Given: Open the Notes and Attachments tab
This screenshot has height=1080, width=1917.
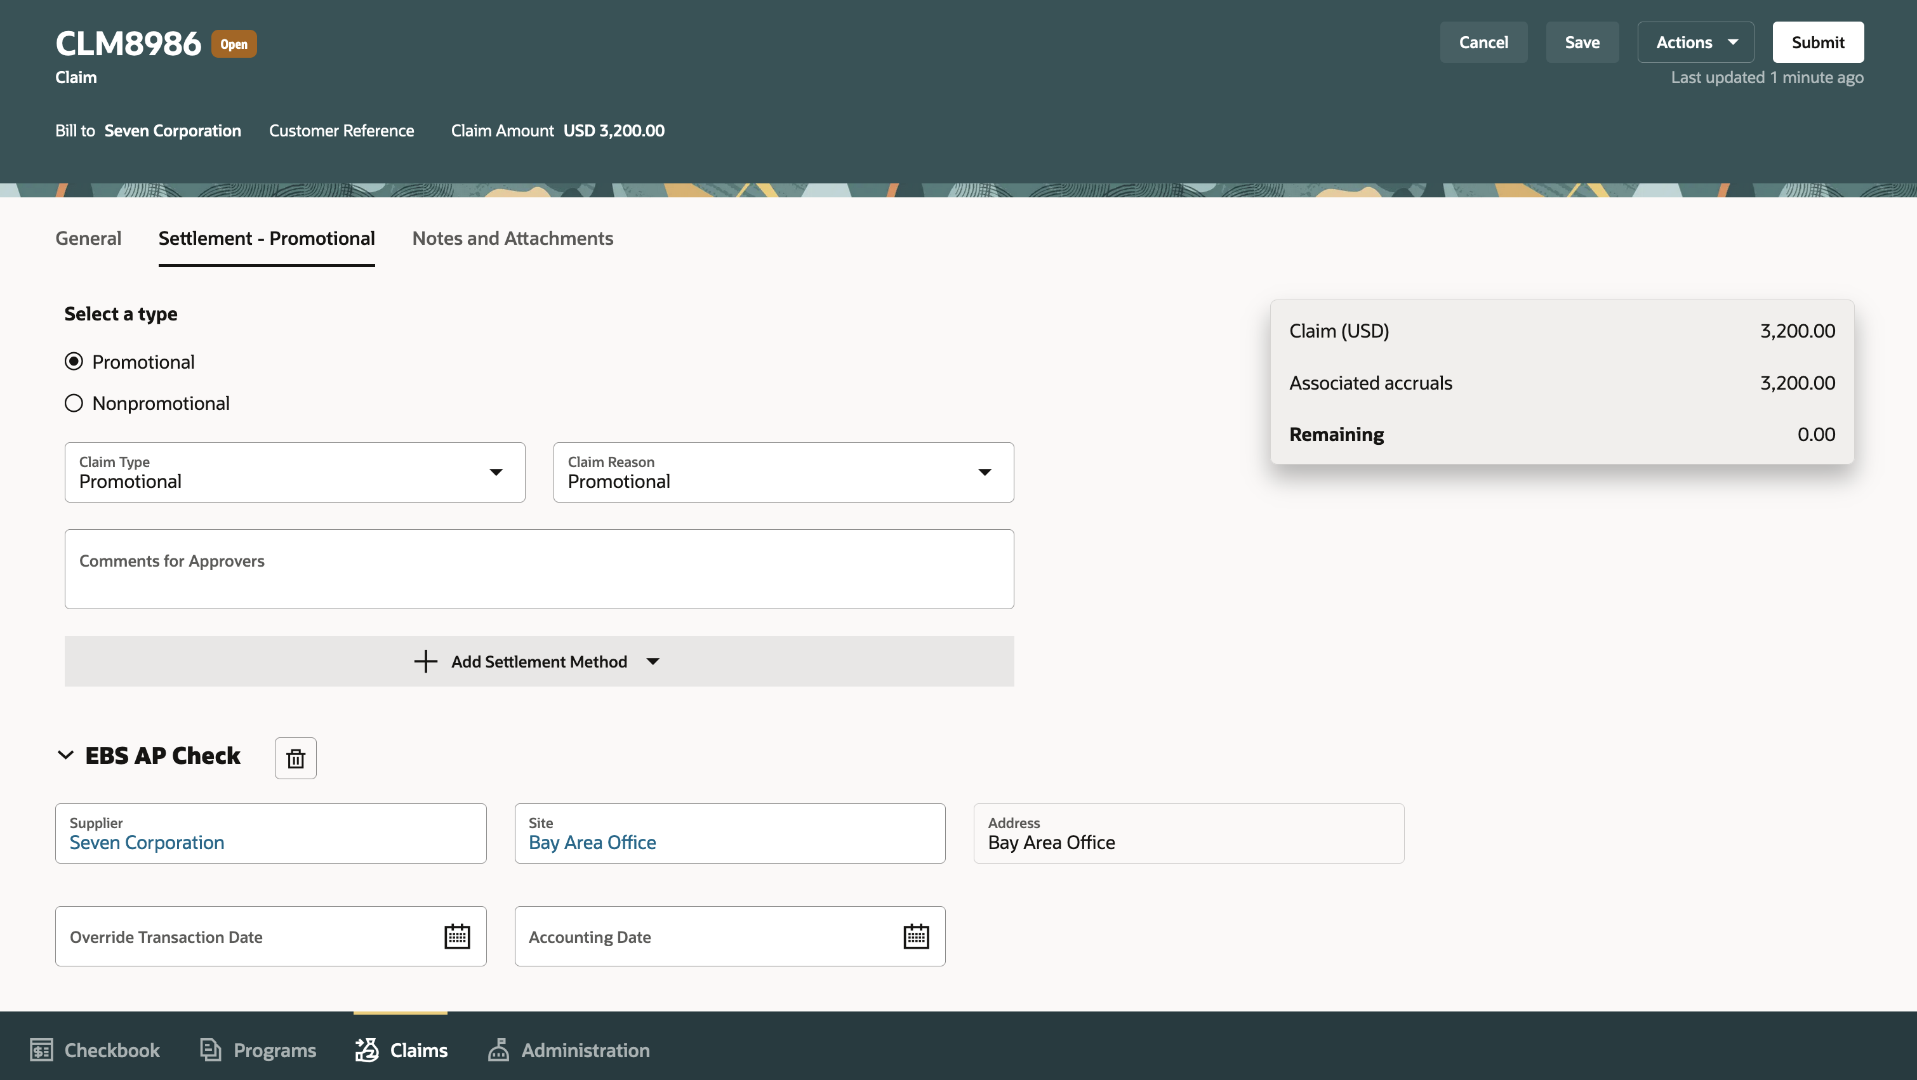Looking at the screenshot, I should coord(512,238).
